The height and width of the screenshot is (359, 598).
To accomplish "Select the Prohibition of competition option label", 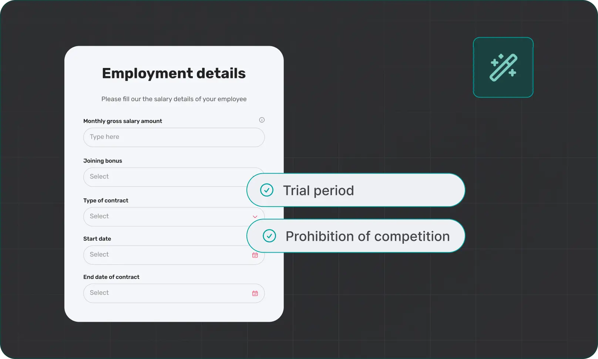I will tap(367, 236).
